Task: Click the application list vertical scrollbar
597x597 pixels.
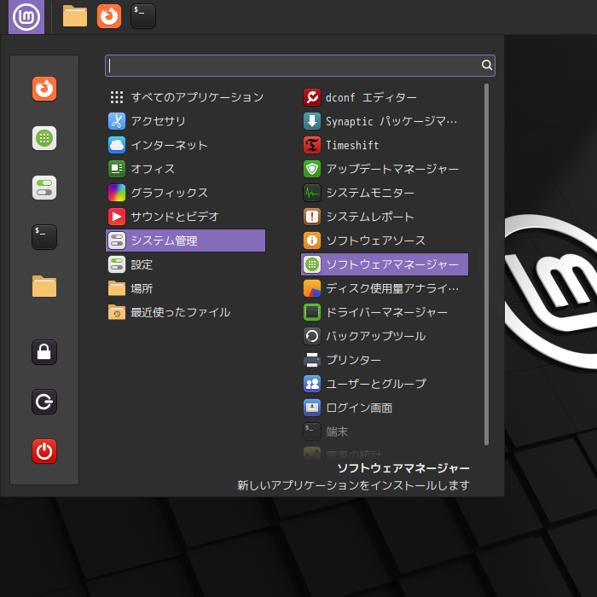Action: pyautogui.click(x=487, y=264)
